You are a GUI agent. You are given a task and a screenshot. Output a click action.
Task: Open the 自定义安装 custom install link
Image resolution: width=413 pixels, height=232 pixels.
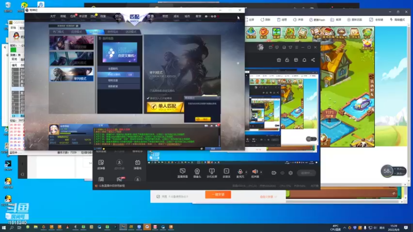(x=268, y=197)
